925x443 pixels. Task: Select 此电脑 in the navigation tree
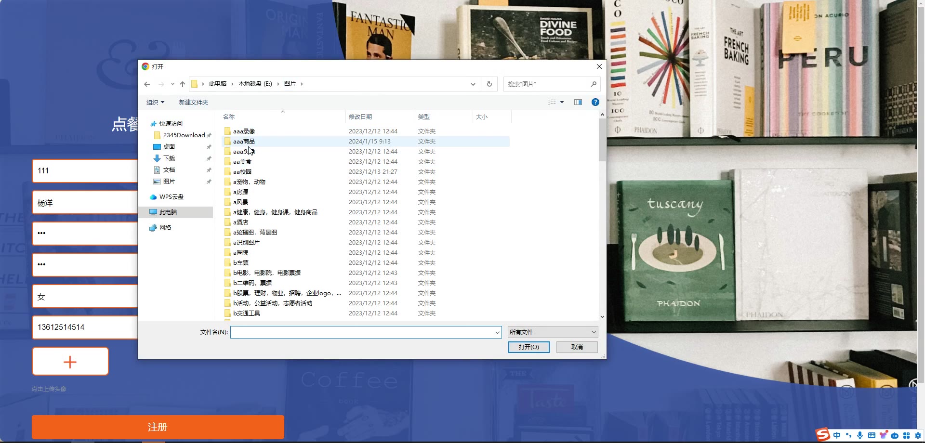(175, 212)
